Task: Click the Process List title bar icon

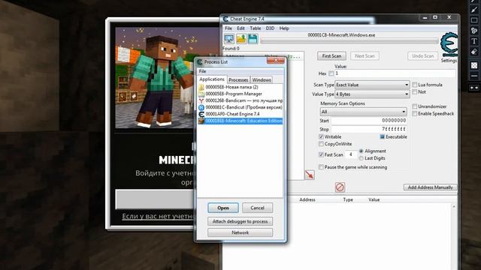Action: [200, 61]
